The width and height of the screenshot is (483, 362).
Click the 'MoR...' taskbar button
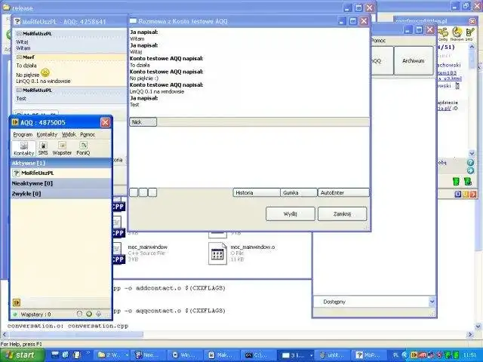pyautogui.click(x=368, y=355)
